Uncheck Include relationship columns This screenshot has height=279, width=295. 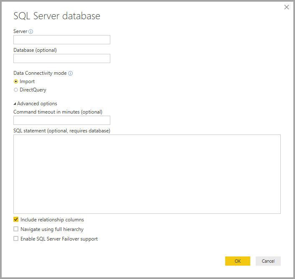tap(16, 219)
